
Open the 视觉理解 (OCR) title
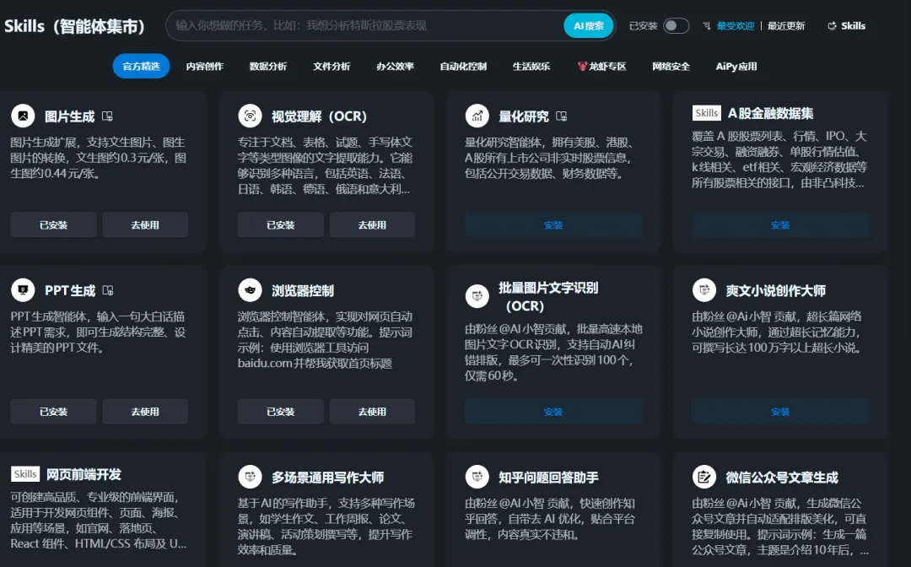[x=319, y=116]
